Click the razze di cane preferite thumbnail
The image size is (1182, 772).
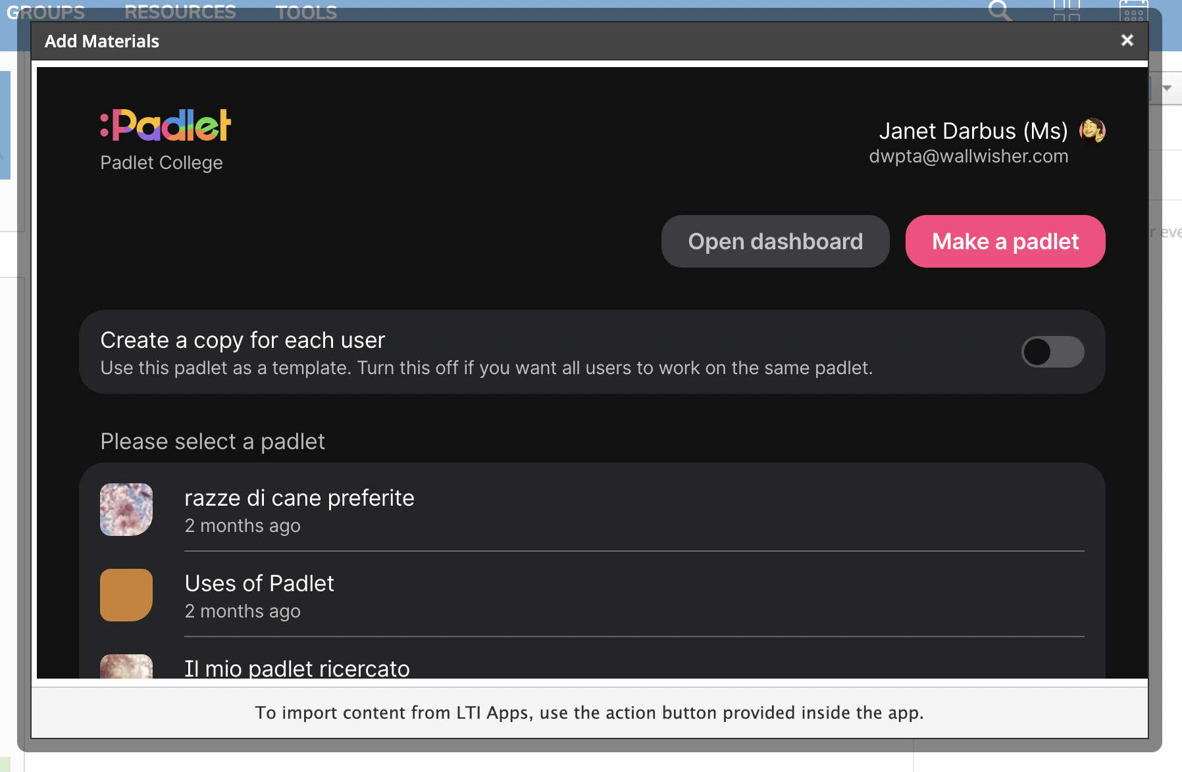126,510
